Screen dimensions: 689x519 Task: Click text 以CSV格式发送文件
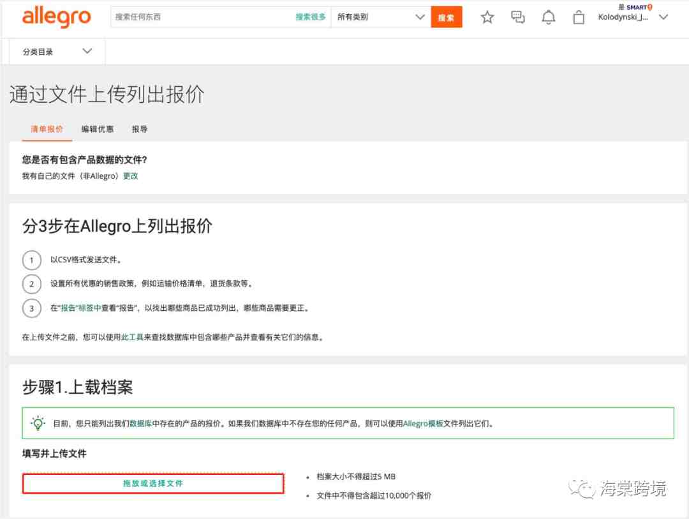[85, 259]
